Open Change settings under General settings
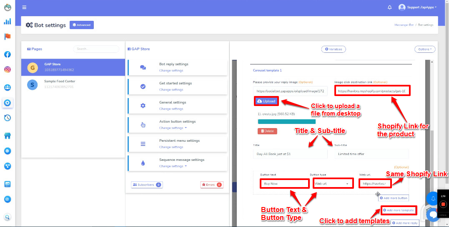Screen dimensions: 449x227 click(x=171, y=109)
